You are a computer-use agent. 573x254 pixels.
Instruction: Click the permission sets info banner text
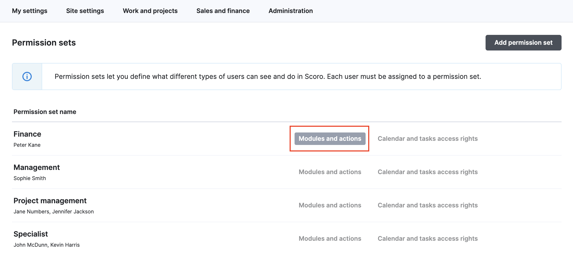click(268, 77)
